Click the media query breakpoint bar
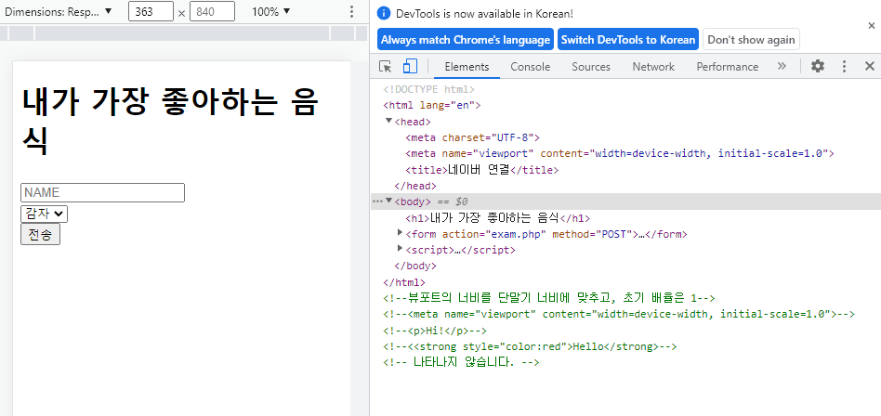 coord(184,33)
